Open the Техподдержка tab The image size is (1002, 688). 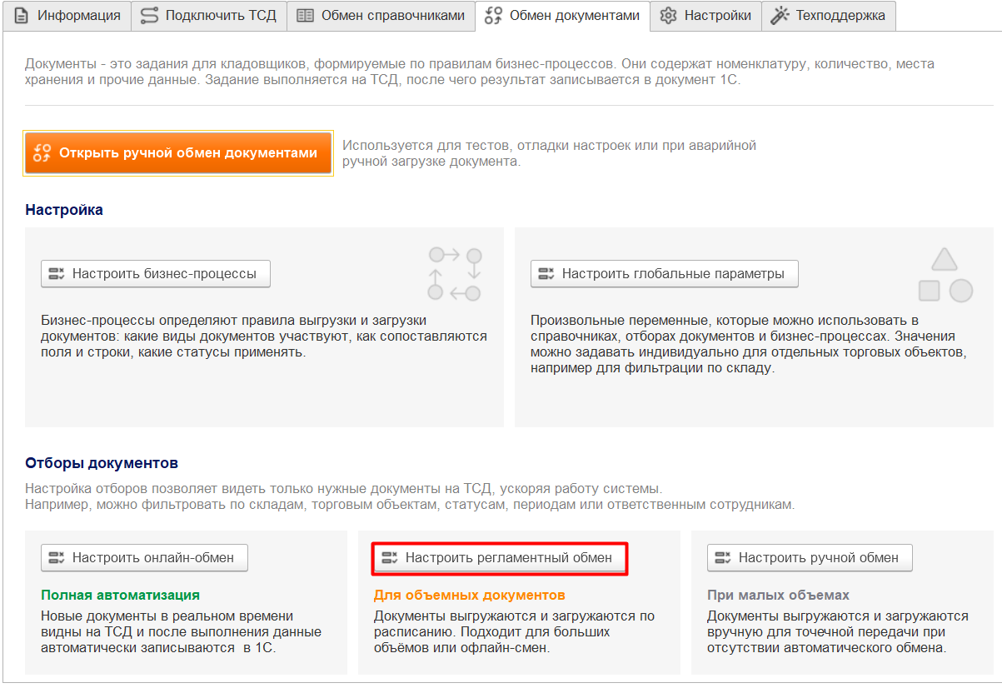[829, 16]
